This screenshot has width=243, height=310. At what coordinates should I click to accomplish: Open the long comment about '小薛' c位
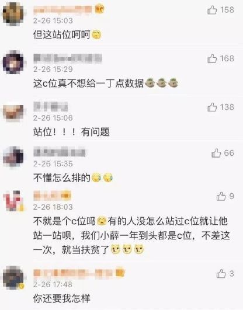point(131,235)
